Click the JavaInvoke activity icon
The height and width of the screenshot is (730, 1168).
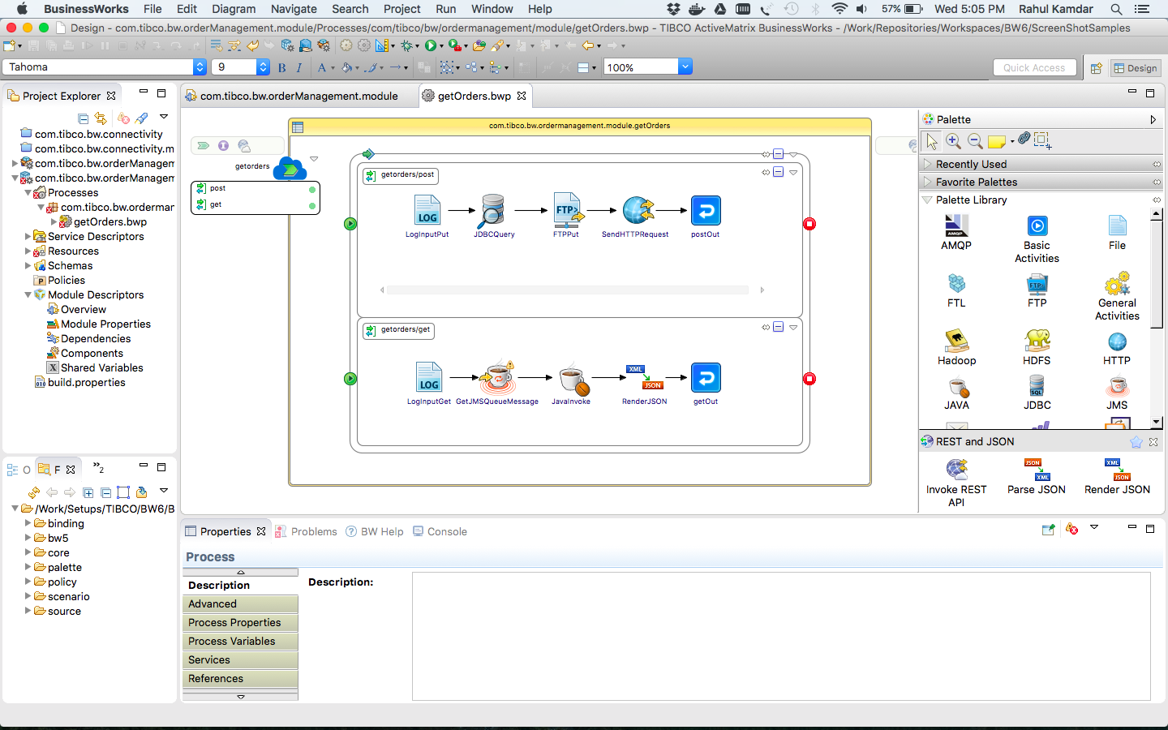tap(572, 378)
